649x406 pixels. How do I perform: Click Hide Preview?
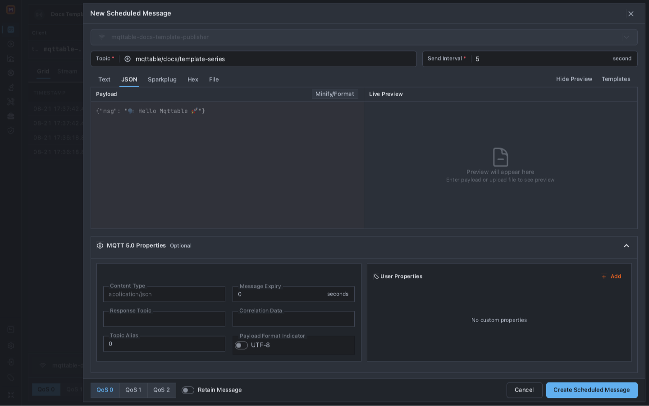pos(574,79)
